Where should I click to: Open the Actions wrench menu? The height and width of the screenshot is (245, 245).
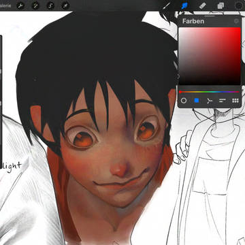pos(20,5)
